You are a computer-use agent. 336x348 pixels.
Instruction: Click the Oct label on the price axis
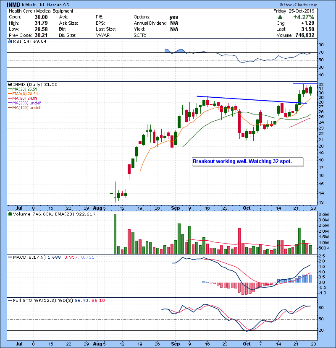point(247,208)
